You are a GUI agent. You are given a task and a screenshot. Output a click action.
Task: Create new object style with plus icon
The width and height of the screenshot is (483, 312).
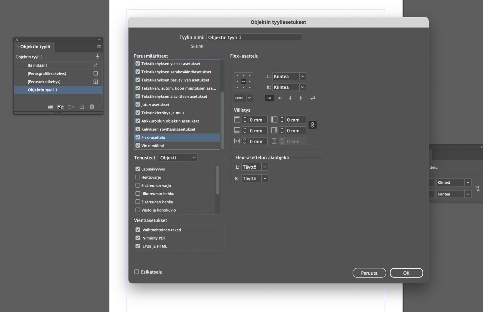[x=82, y=107]
